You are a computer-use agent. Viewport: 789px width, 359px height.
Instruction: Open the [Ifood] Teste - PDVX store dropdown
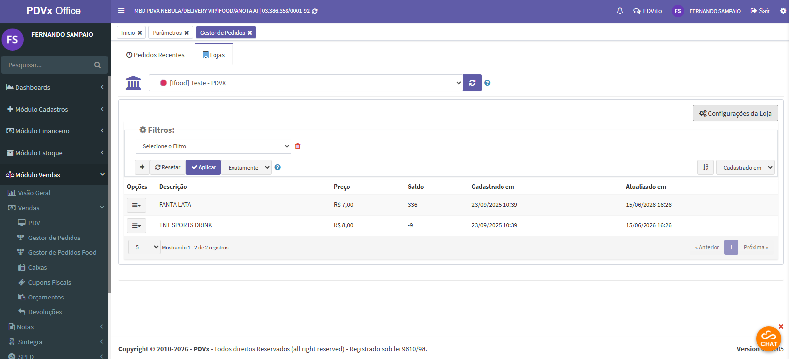(x=306, y=83)
